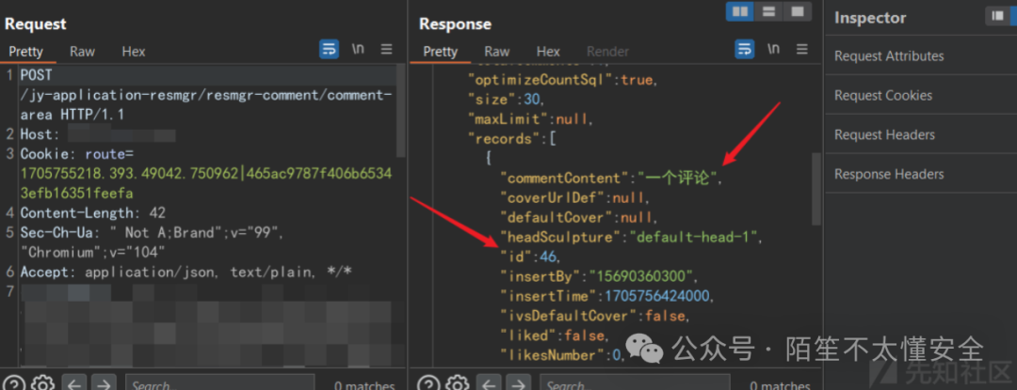
Task: Click "insertTime" value 1705756424000
Action: (x=657, y=296)
